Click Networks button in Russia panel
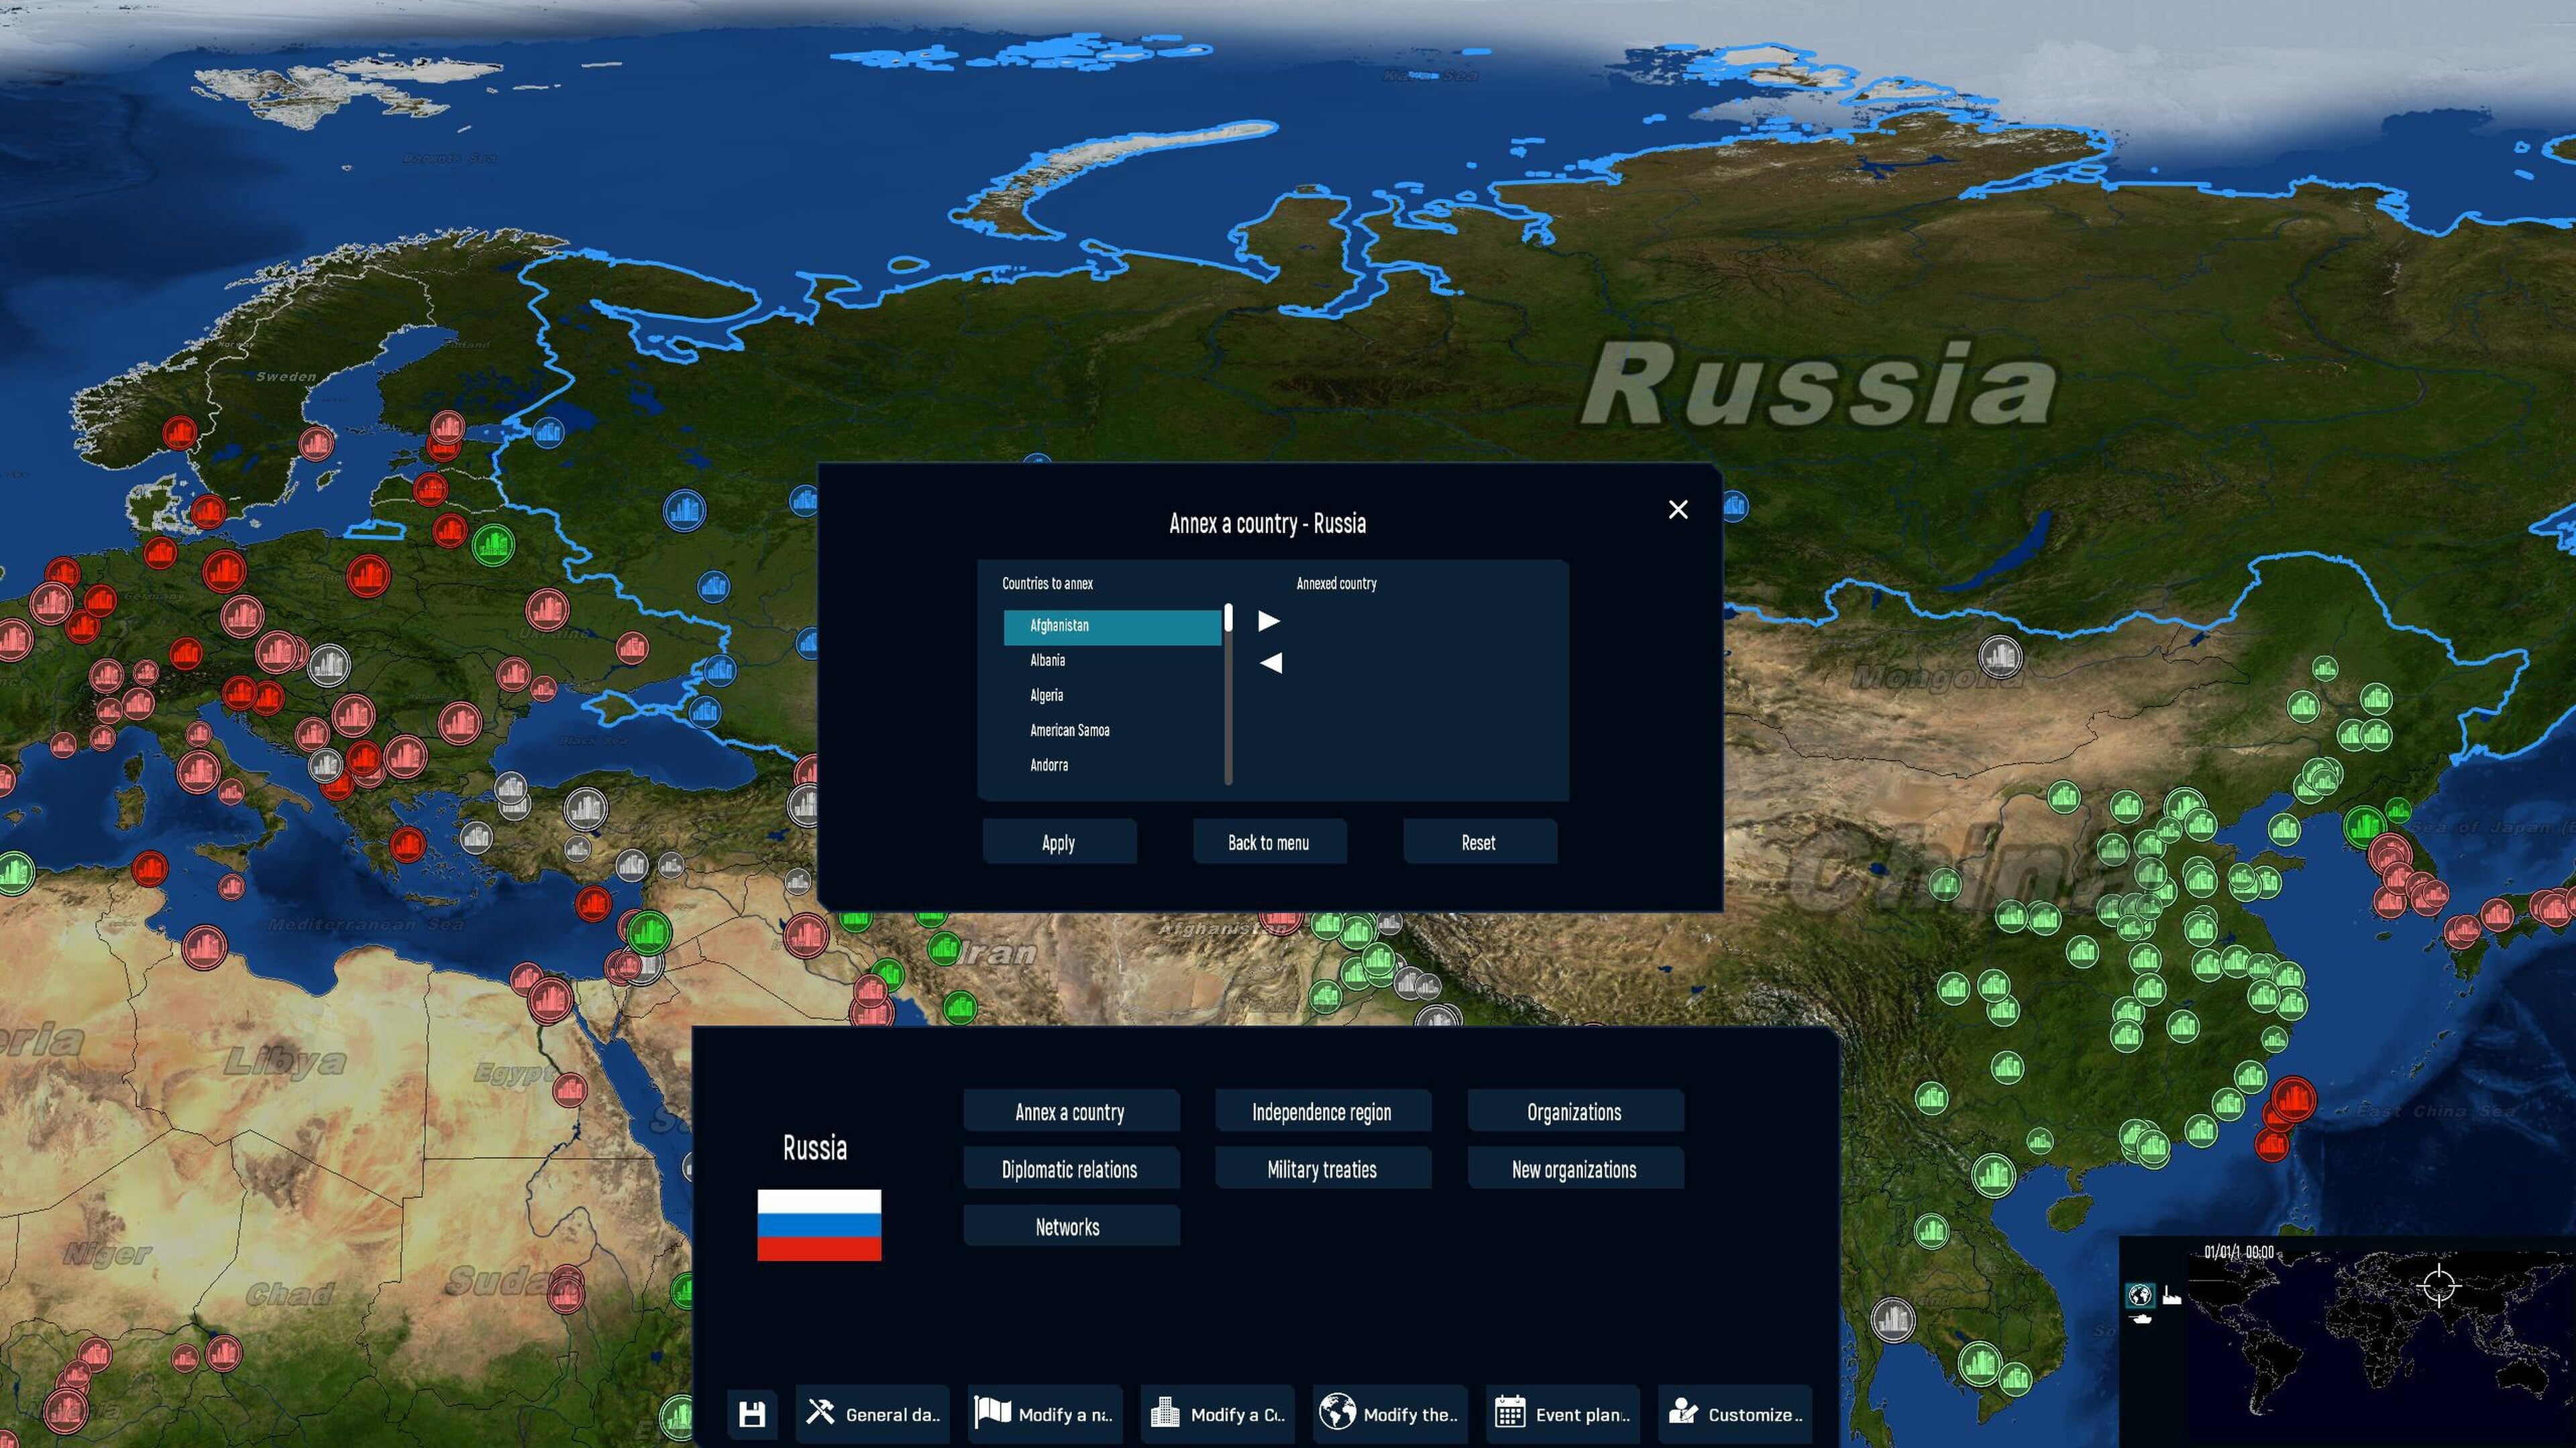The height and width of the screenshot is (1448, 2576). tap(1067, 1227)
